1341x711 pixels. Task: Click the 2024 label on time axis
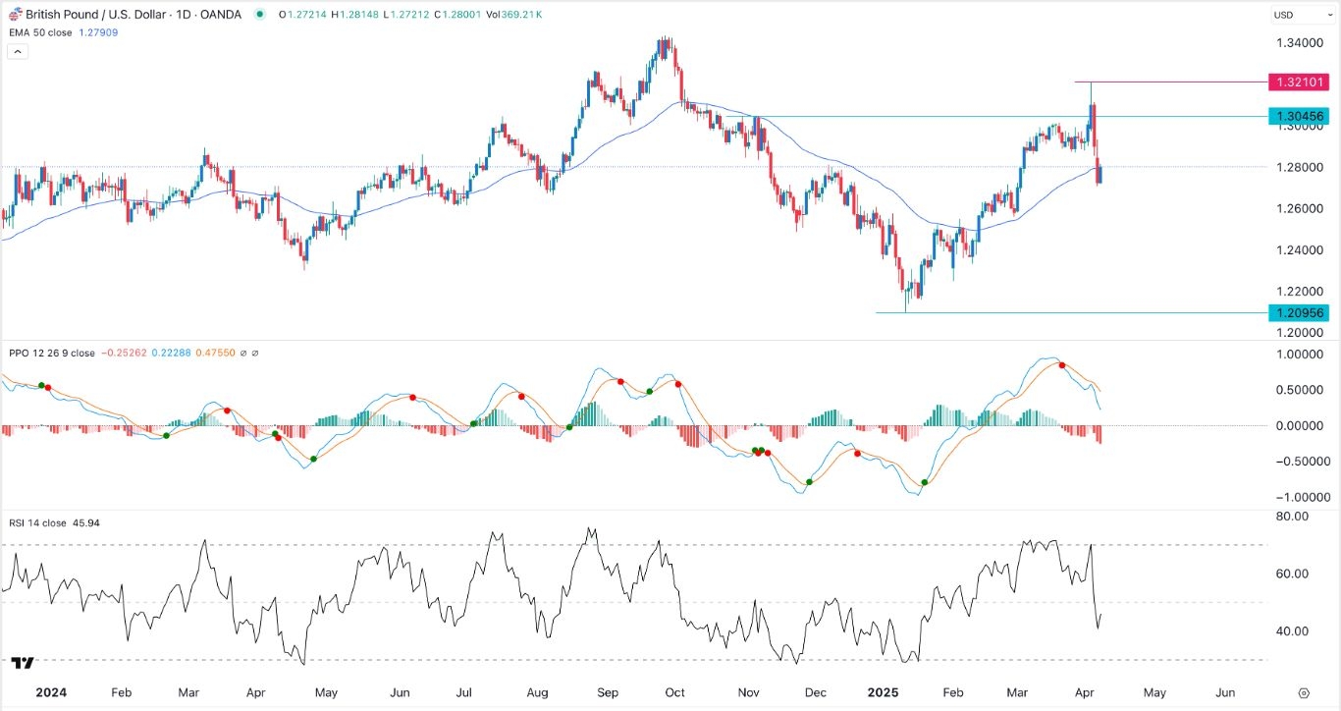click(x=49, y=691)
